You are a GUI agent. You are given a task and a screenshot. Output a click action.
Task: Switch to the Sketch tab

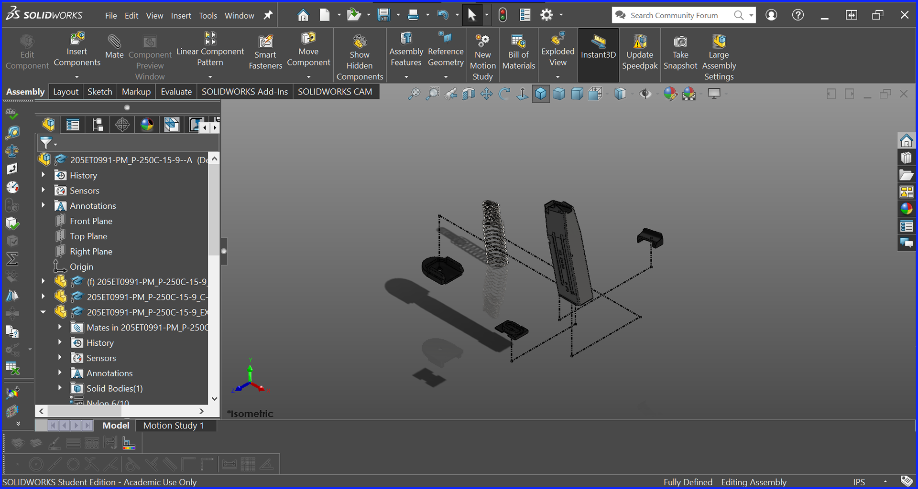tap(100, 92)
